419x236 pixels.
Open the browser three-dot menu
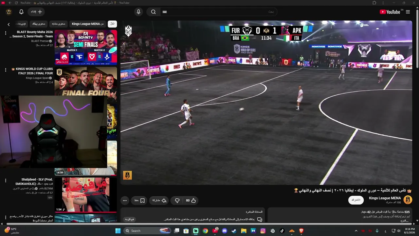point(383,3)
